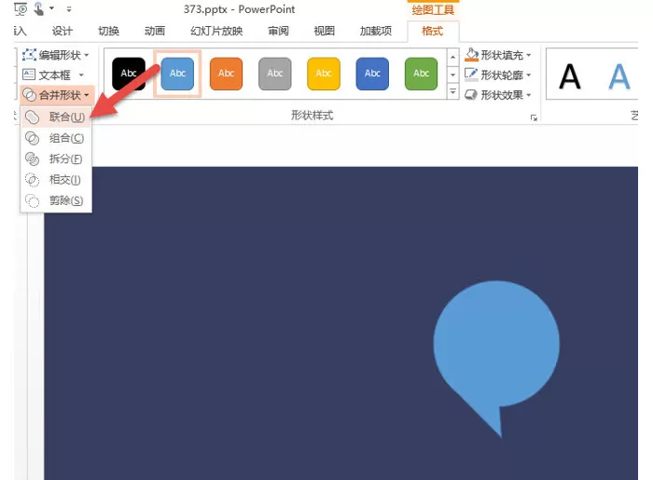Choose 联合(U) union from merge menu
The width and height of the screenshot is (653, 480).
[56, 117]
